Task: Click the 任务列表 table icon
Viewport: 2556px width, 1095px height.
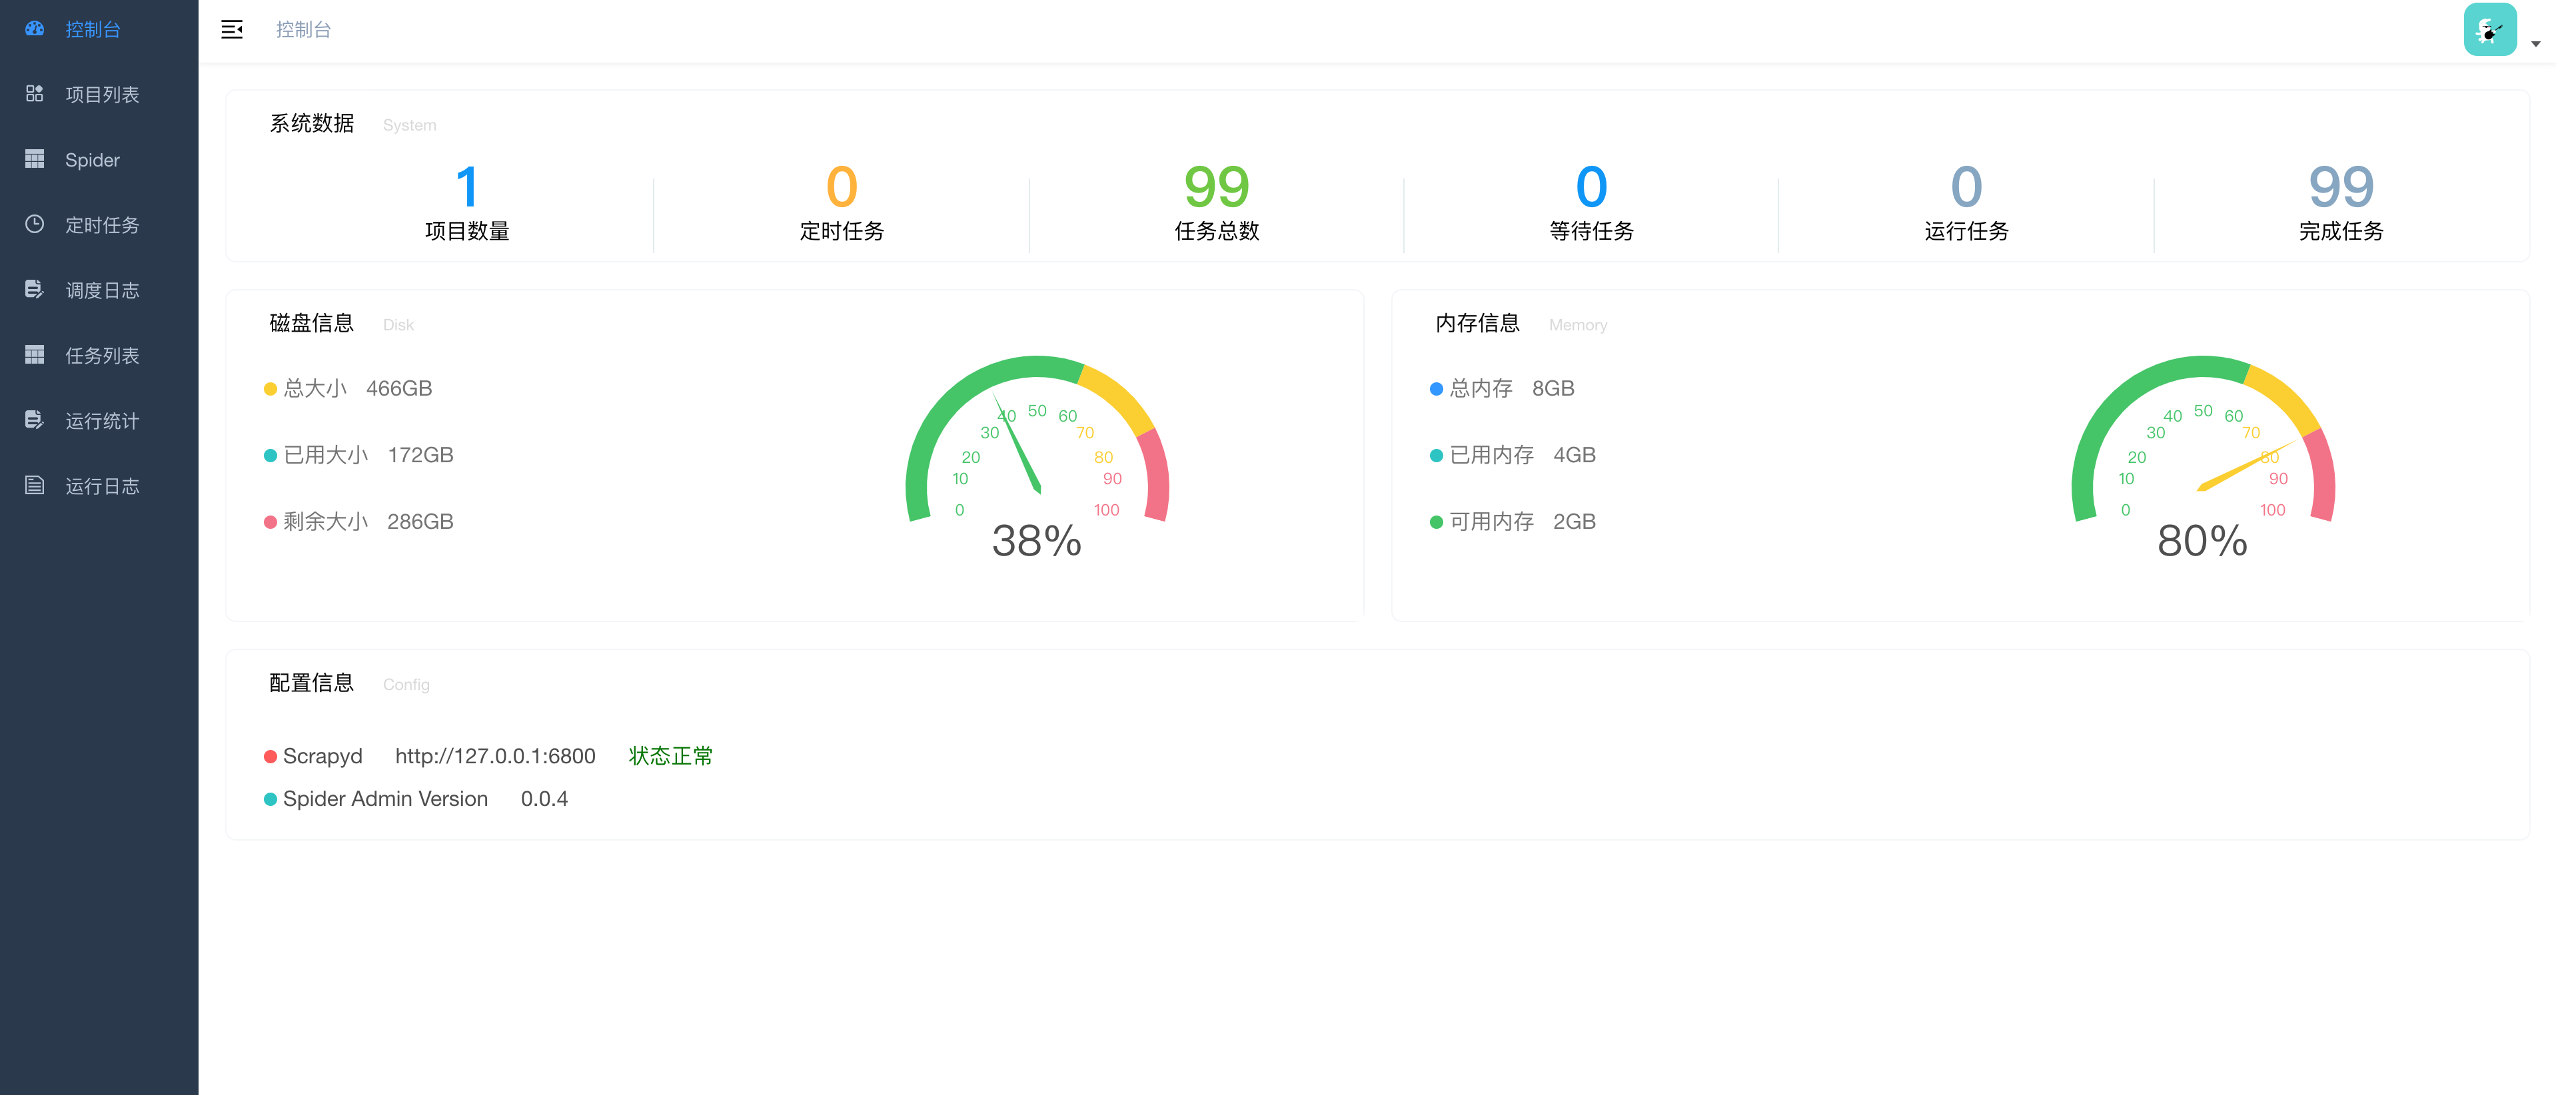Action: point(35,354)
